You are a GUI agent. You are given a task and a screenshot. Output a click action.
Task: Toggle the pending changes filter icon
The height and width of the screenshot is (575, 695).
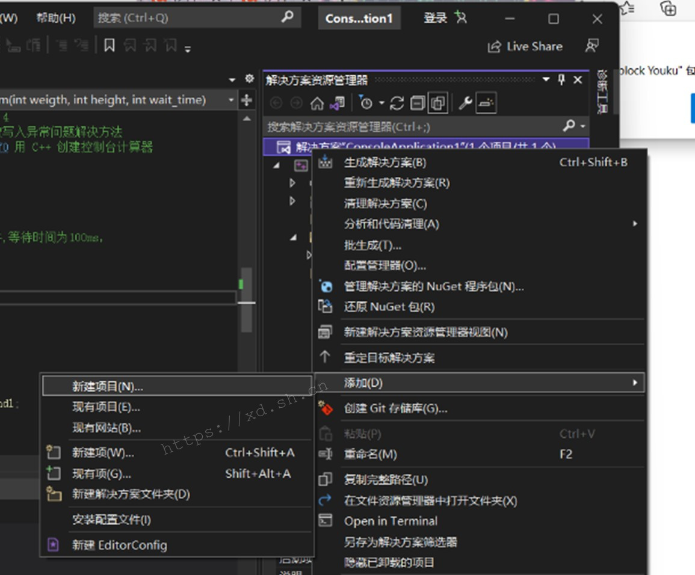pos(367,103)
